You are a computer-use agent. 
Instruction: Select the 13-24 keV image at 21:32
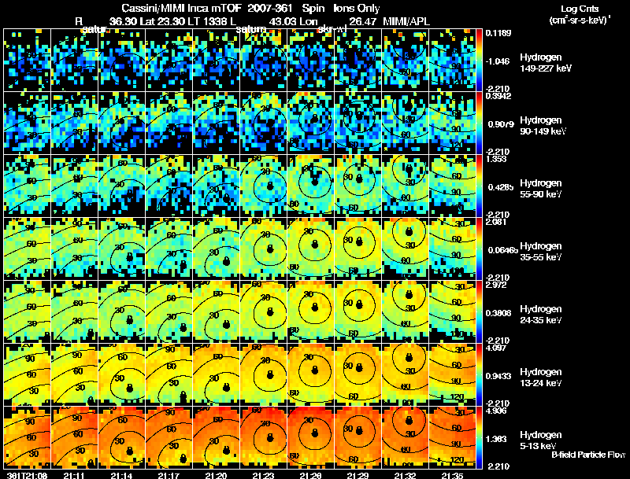tap(406, 375)
